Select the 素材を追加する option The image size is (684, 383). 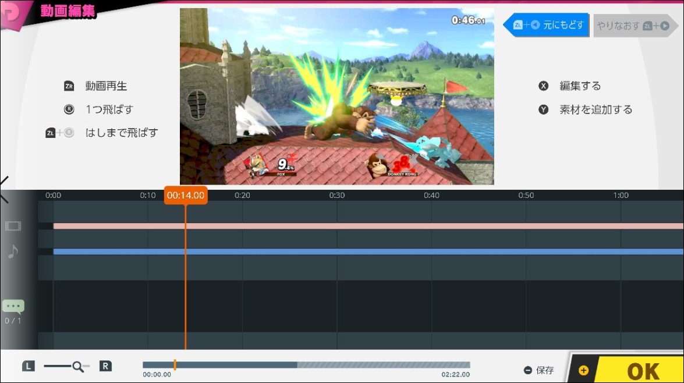pyautogui.click(x=596, y=109)
